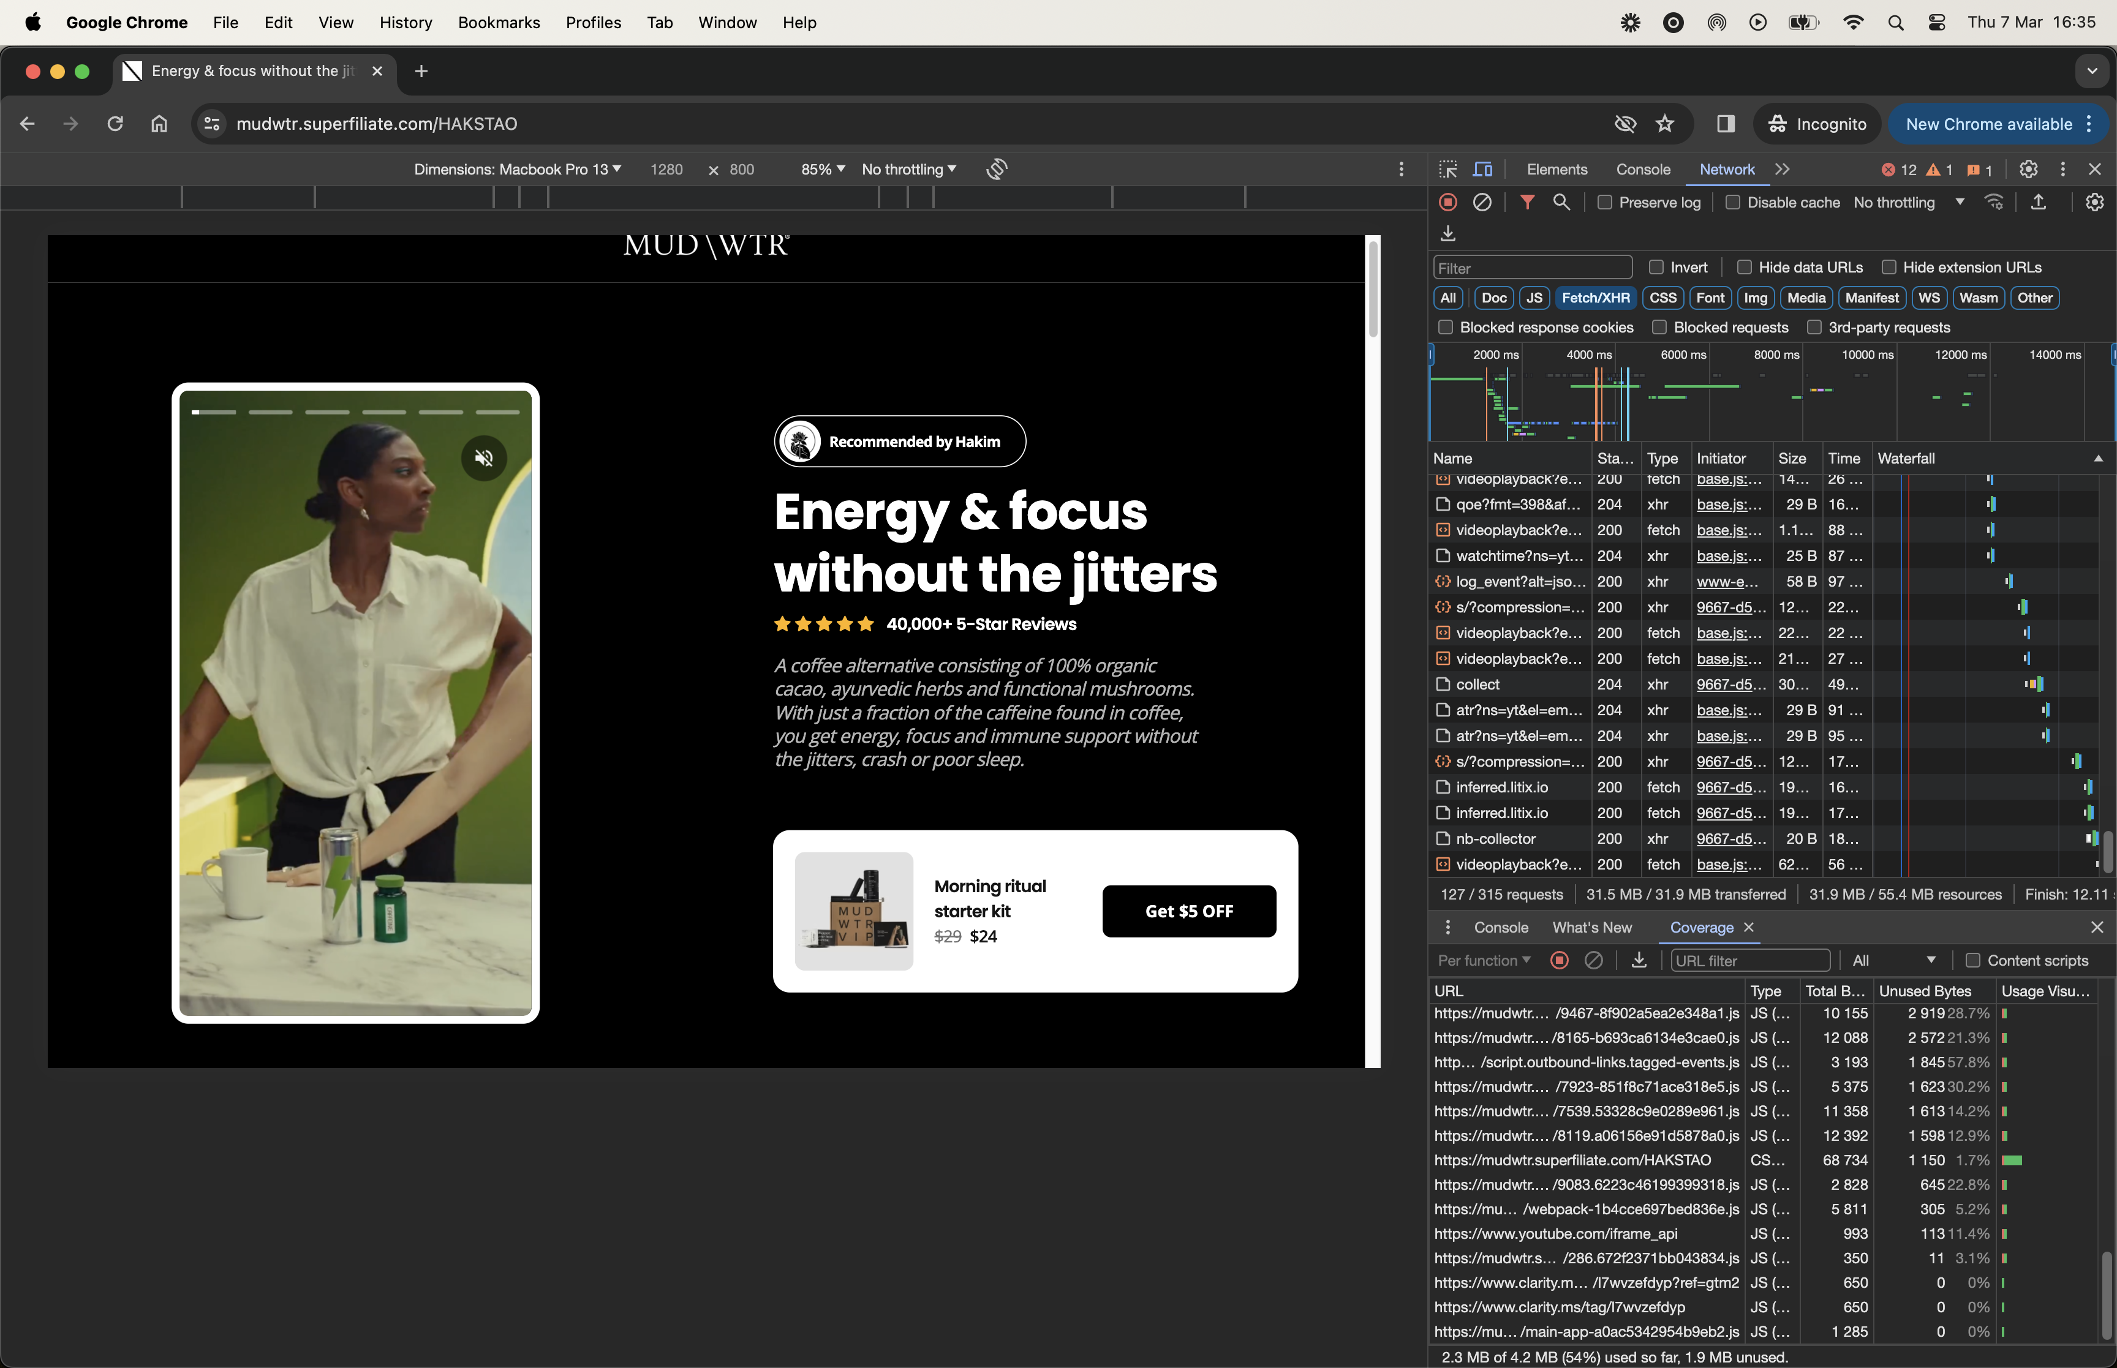
Task: Check Hide data URLs
Action: pyautogui.click(x=1744, y=268)
